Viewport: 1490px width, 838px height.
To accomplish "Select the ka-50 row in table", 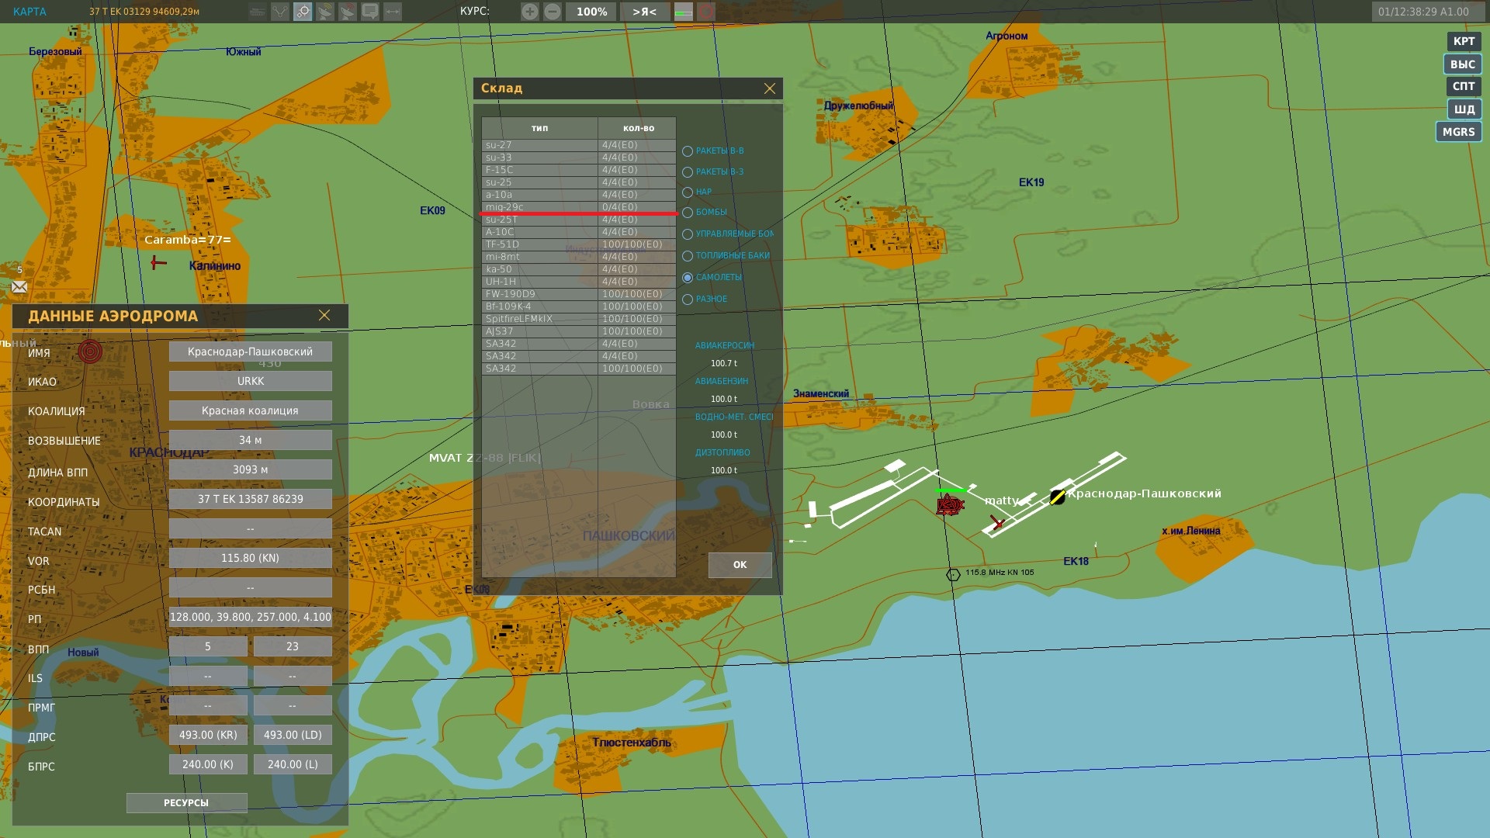I will pos(579,269).
